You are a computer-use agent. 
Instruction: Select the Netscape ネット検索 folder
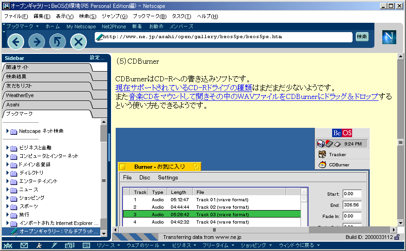coord(41,131)
